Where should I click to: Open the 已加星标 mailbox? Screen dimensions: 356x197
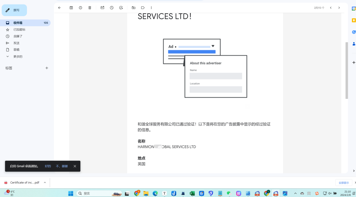point(19,29)
